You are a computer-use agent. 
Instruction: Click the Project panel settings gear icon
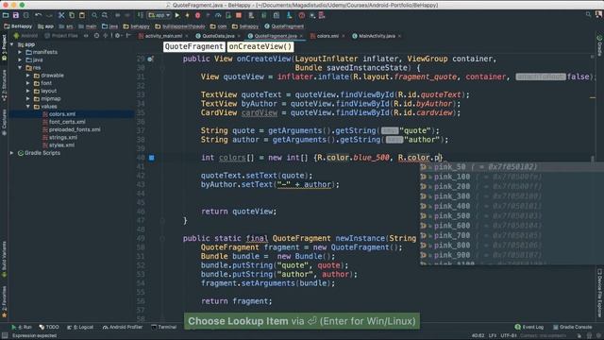point(117,36)
